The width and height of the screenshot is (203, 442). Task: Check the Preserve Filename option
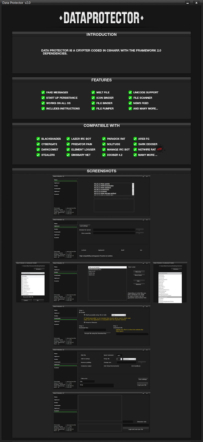(x=85, y=322)
